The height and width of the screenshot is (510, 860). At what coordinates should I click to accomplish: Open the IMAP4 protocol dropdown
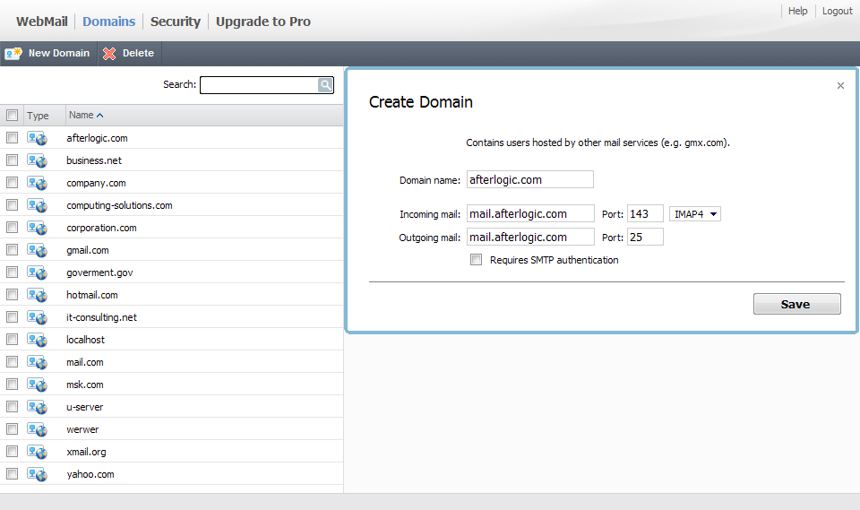coord(695,214)
